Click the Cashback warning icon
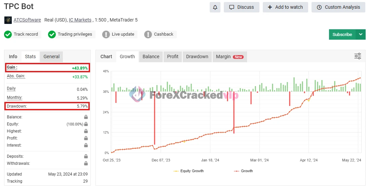 point(148,35)
